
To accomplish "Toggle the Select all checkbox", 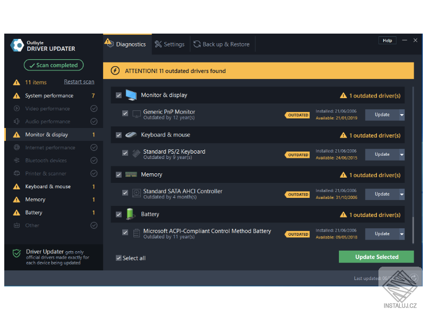I will tap(118, 258).
